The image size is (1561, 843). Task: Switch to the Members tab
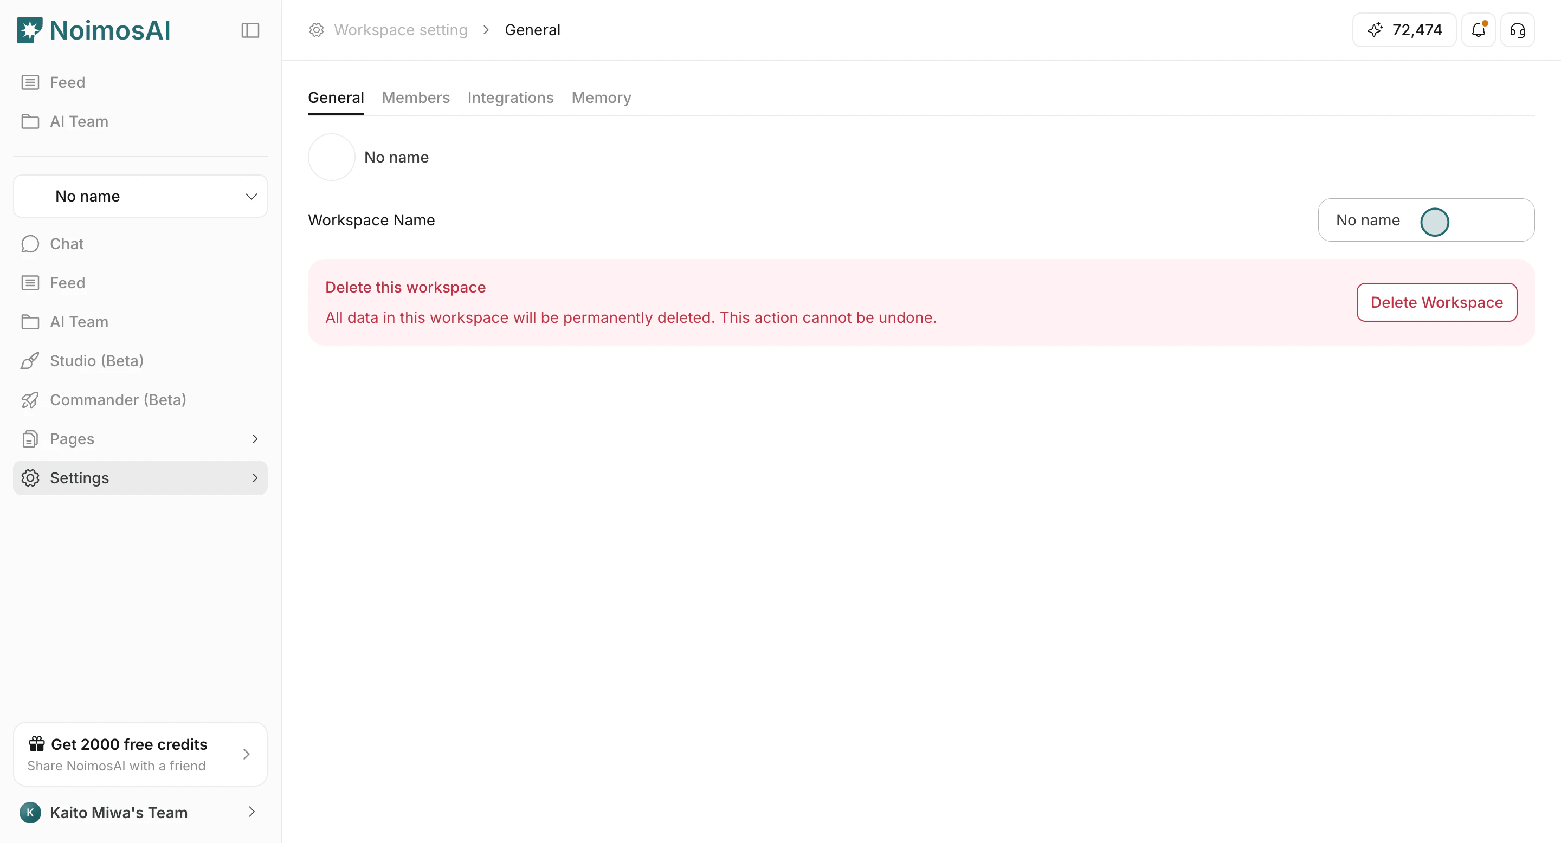(x=416, y=98)
